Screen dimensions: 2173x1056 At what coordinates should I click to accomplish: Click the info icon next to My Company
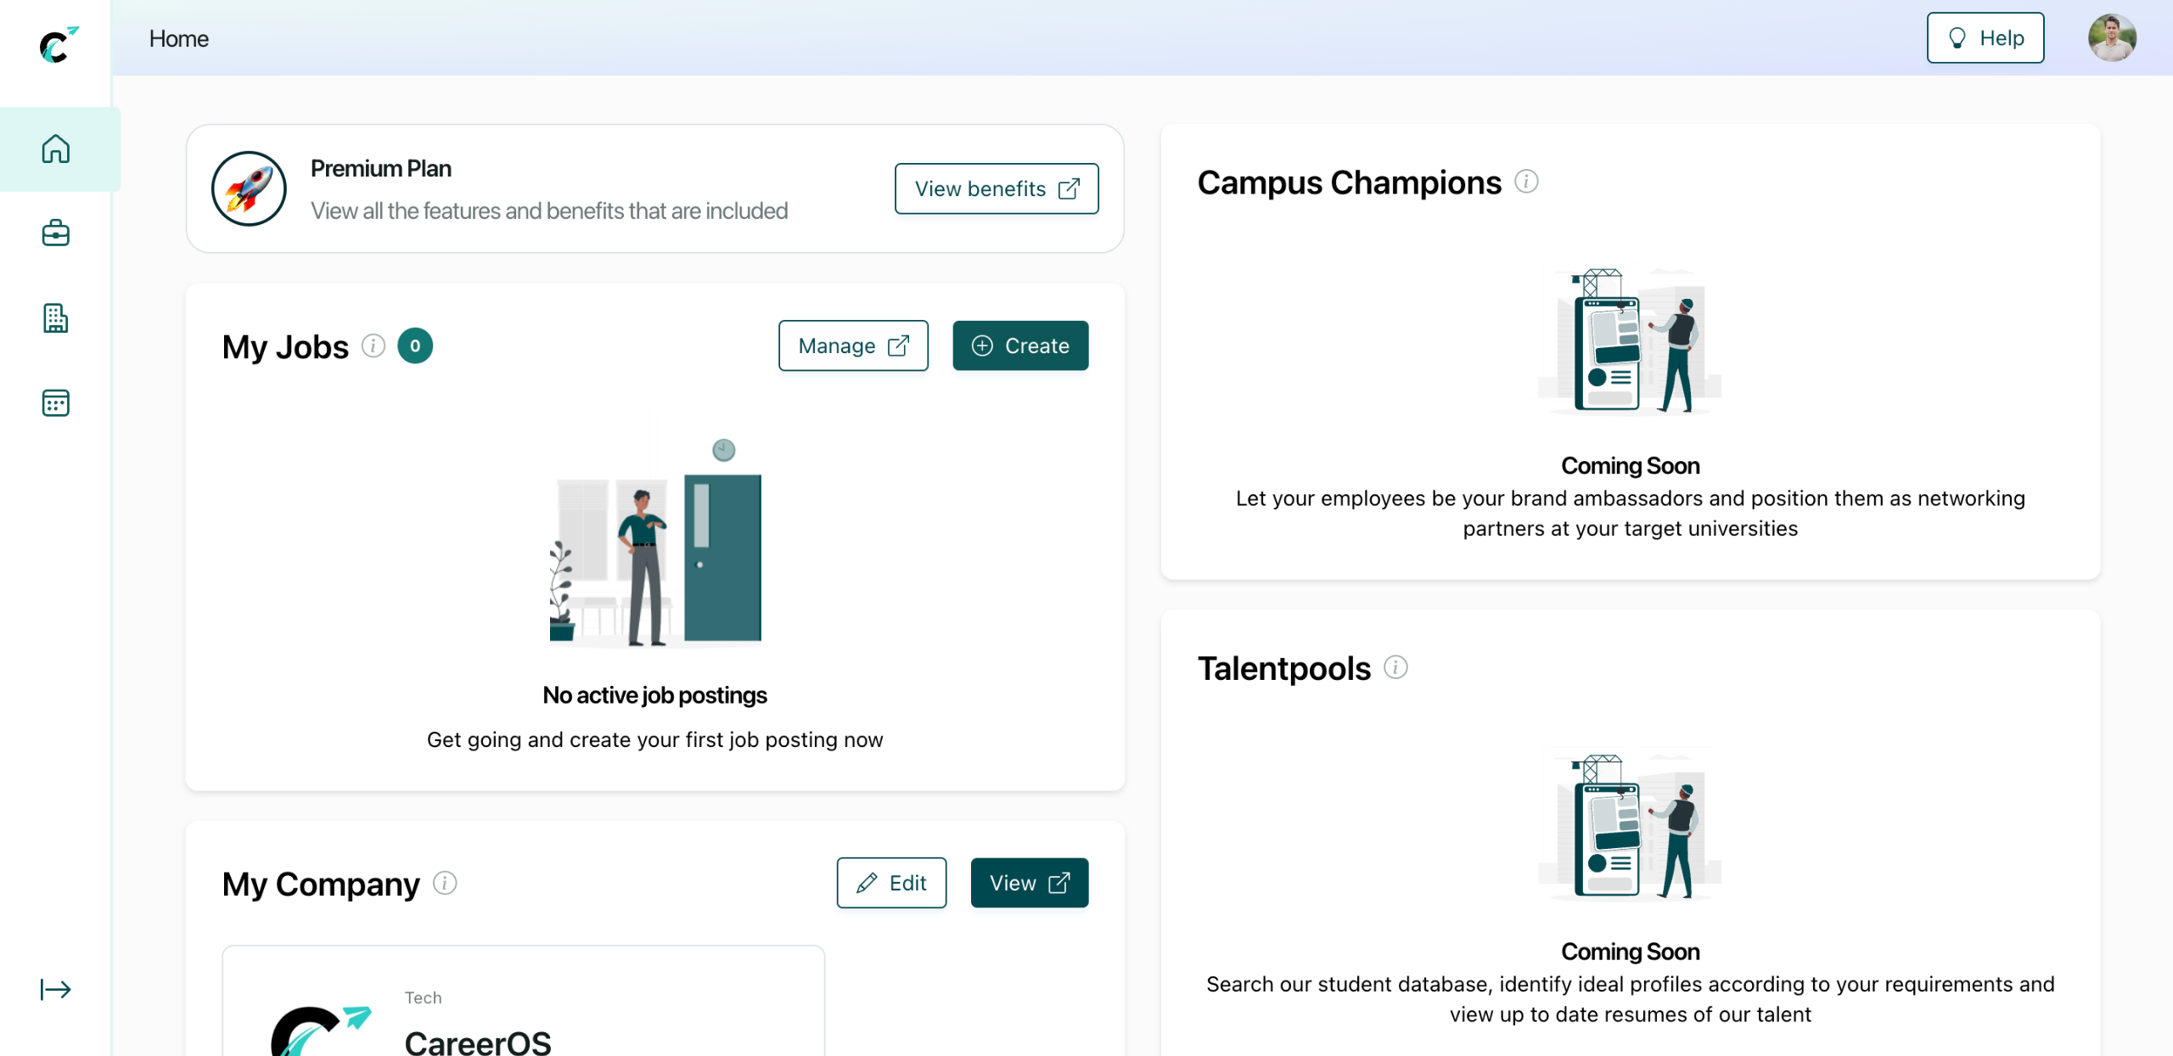[x=445, y=883]
